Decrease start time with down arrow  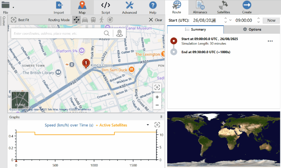tap(259, 22)
